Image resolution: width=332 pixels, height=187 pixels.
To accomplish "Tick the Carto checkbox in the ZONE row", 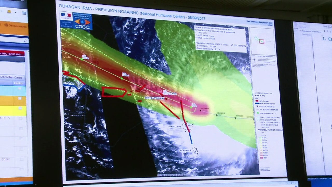I will point(22,159).
